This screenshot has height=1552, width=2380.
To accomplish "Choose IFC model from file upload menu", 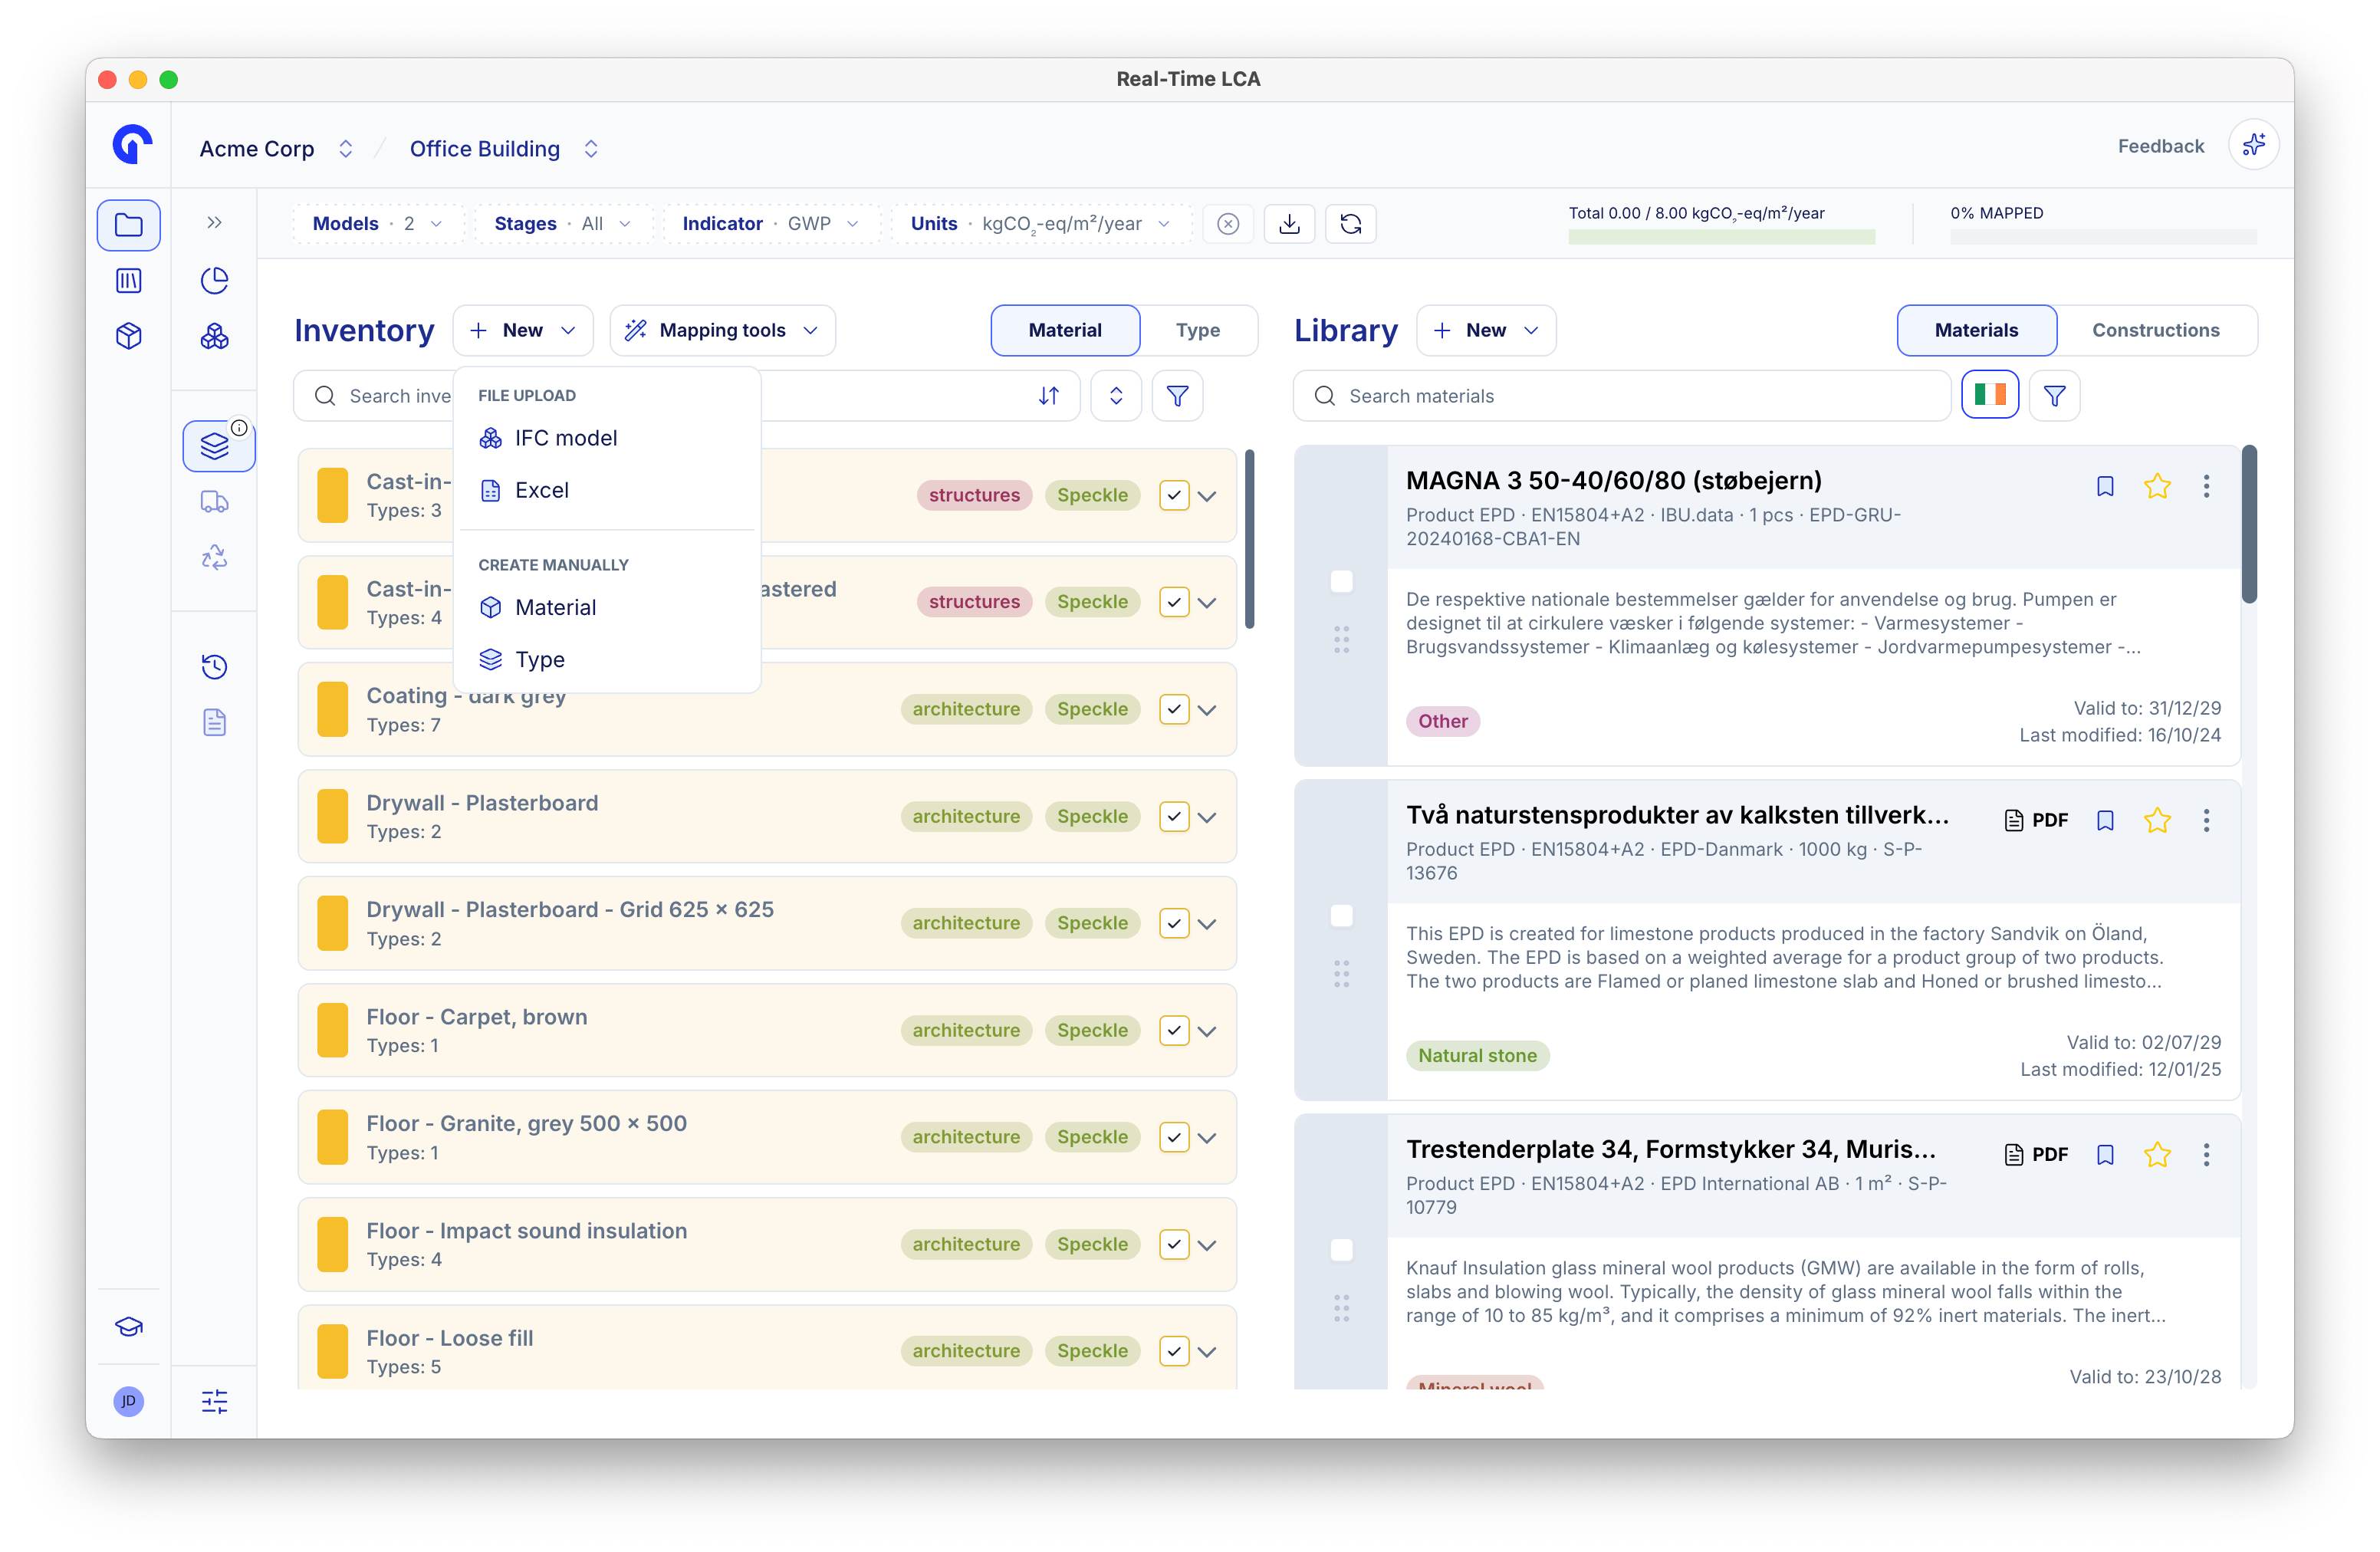I will (x=606, y=438).
